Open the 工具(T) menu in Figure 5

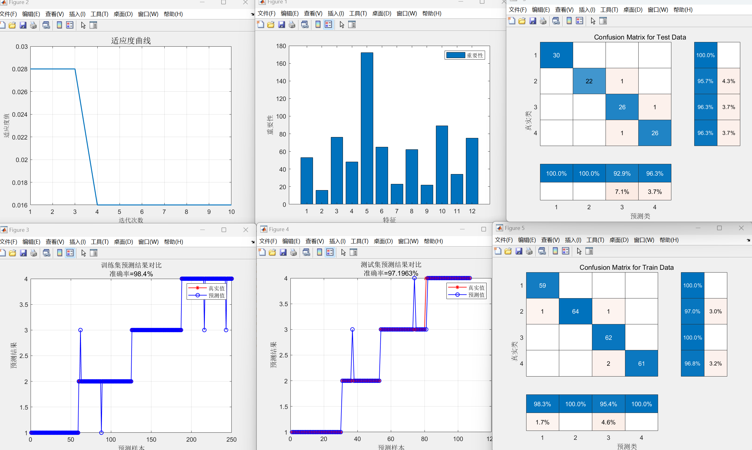pyautogui.click(x=595, y=240)
